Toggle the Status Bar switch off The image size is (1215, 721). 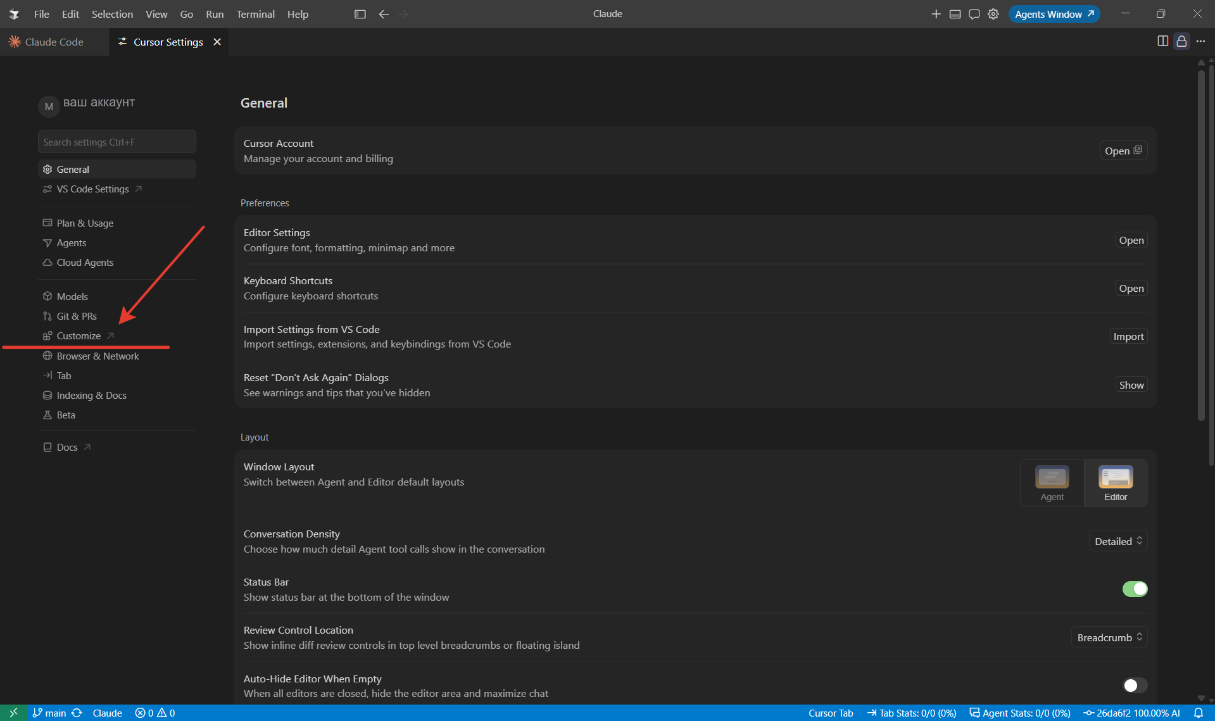pos(1135,589)
